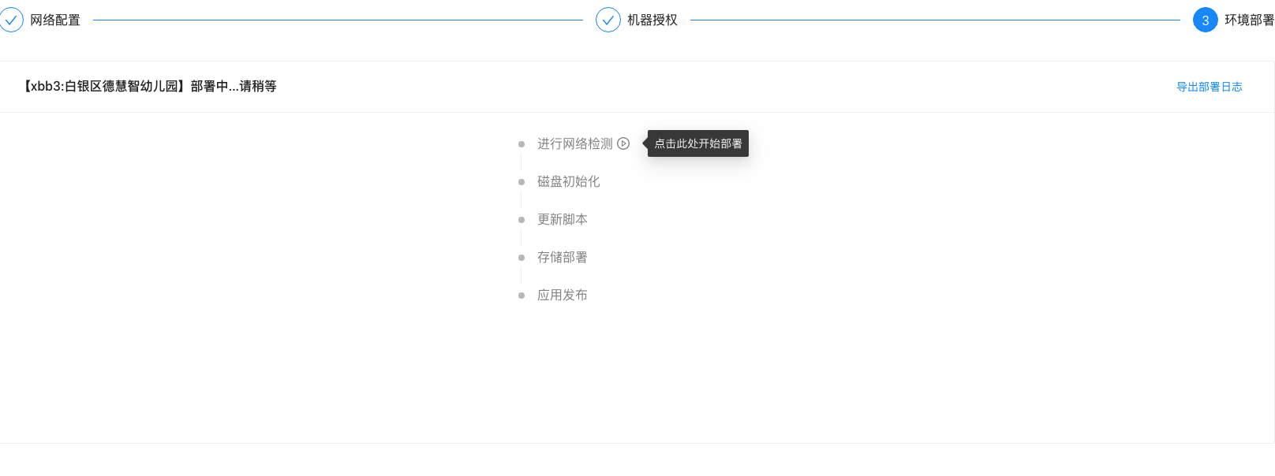This screenshot has height=476, width=1275.
Task: Click the checkmark icon for 机器授权 step
Action: pos(608,20)
